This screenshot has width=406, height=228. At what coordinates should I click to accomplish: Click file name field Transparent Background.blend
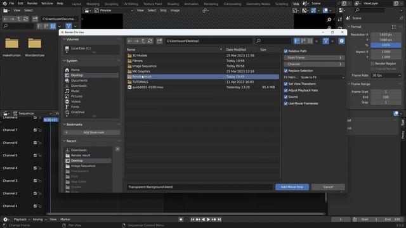[x=199, y=187]
